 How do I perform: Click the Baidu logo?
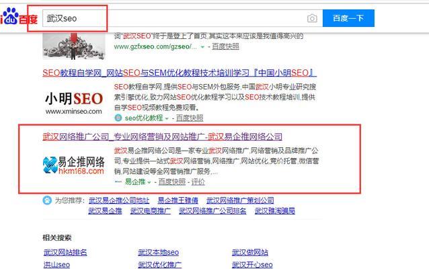tap(19, 18)
